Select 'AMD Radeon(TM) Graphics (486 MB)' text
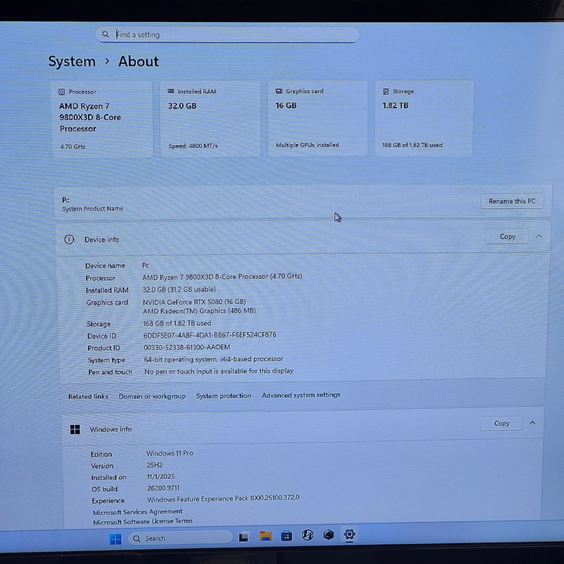The width and height of the screenshot is (564, 564). click(199, 311)
